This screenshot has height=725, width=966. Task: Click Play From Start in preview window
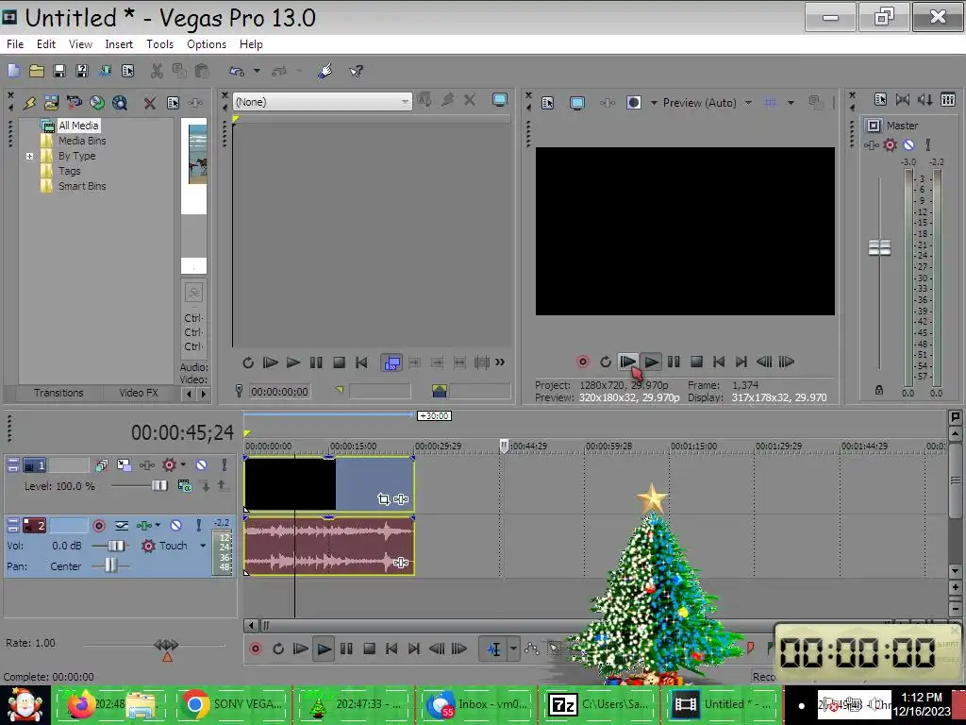pos(627,362)
